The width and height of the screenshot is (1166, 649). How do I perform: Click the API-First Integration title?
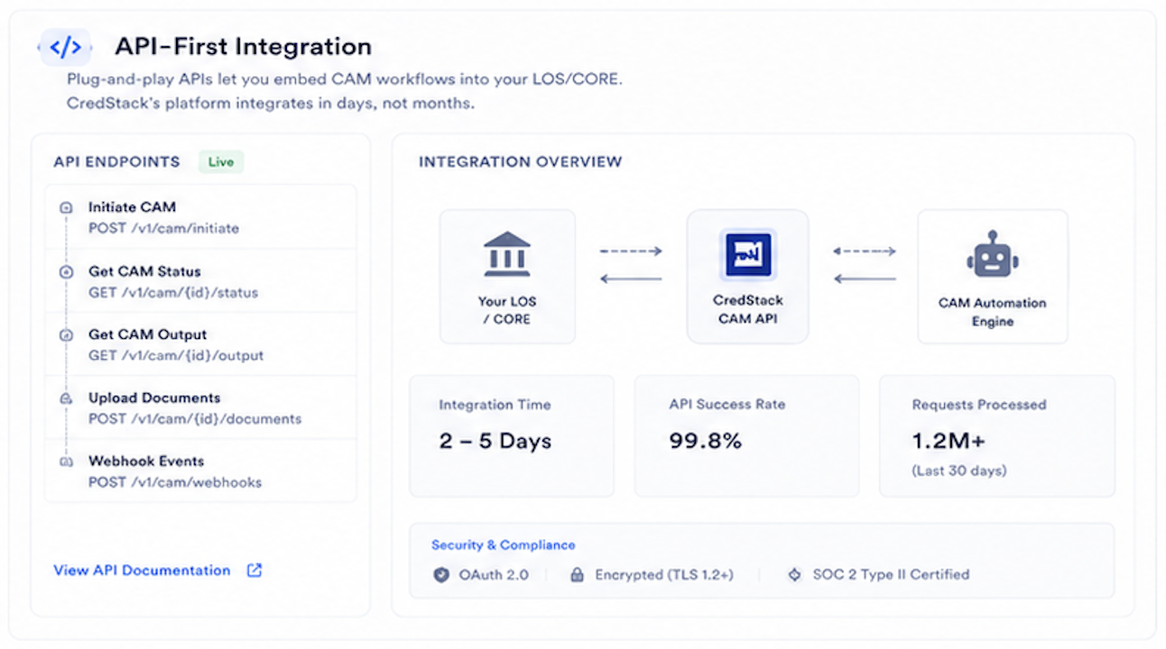(x=244, y=47)
